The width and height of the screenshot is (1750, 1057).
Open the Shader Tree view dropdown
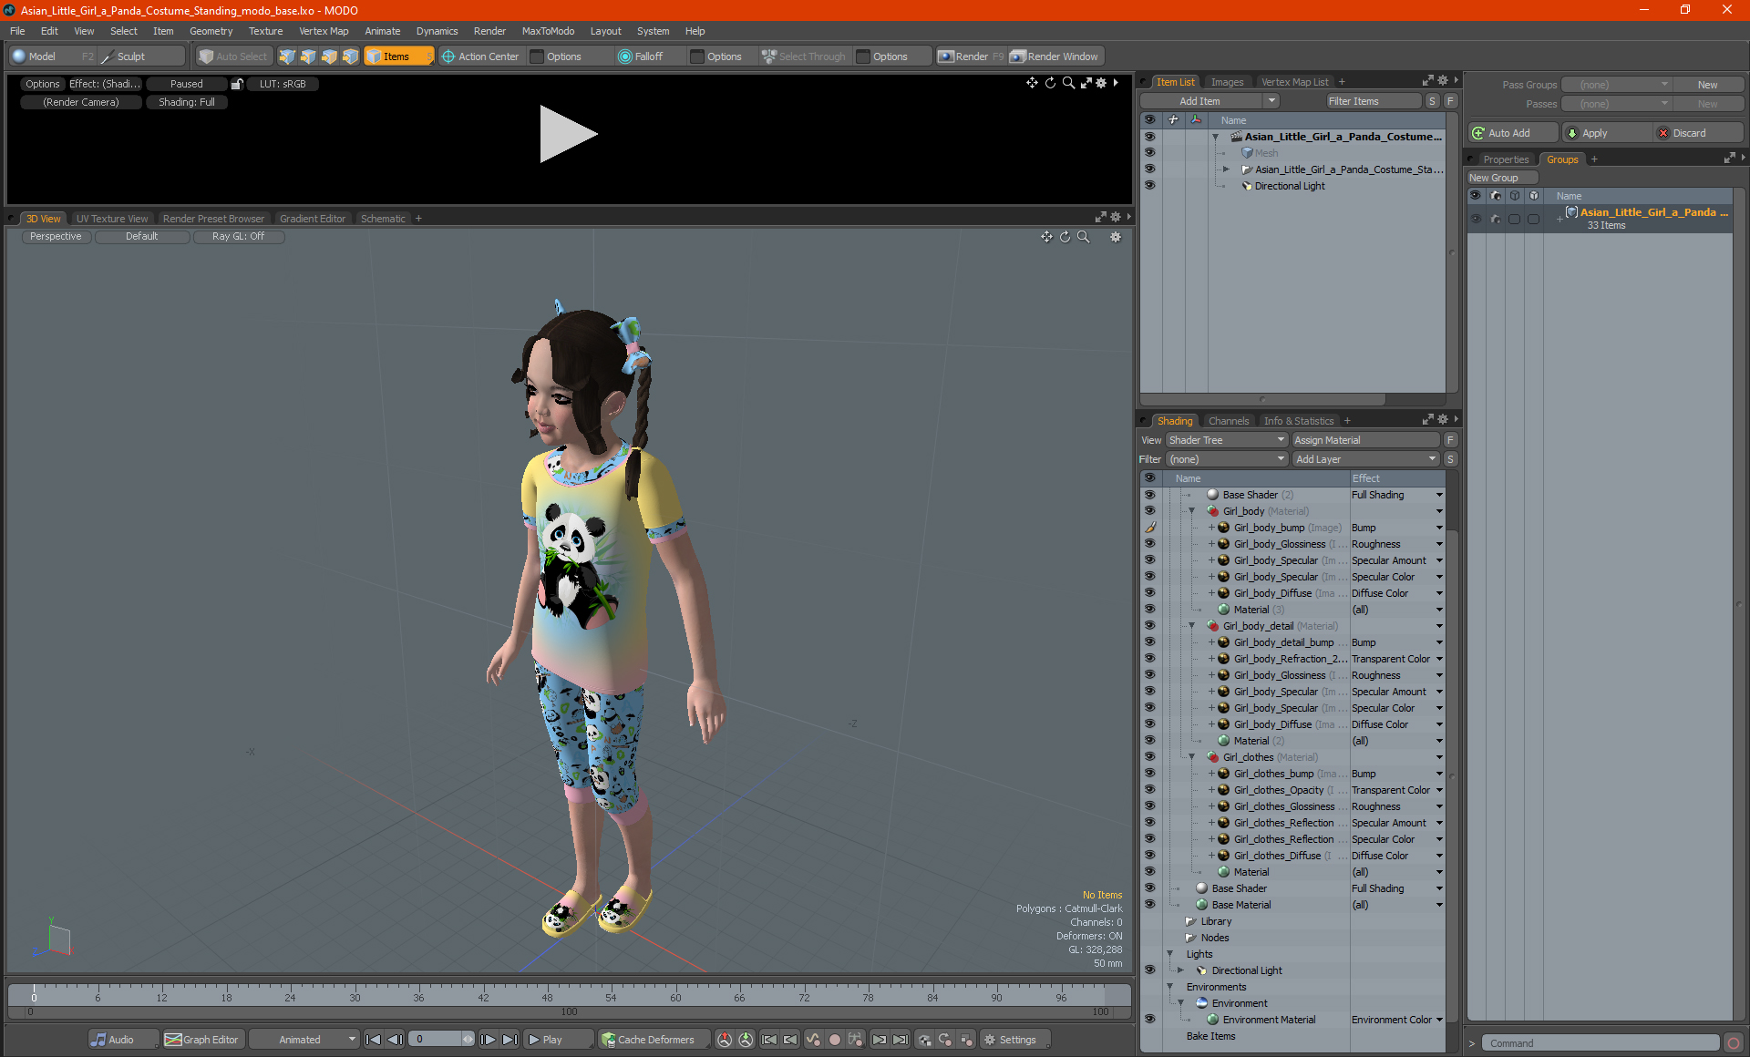(x=1226, y=440)
